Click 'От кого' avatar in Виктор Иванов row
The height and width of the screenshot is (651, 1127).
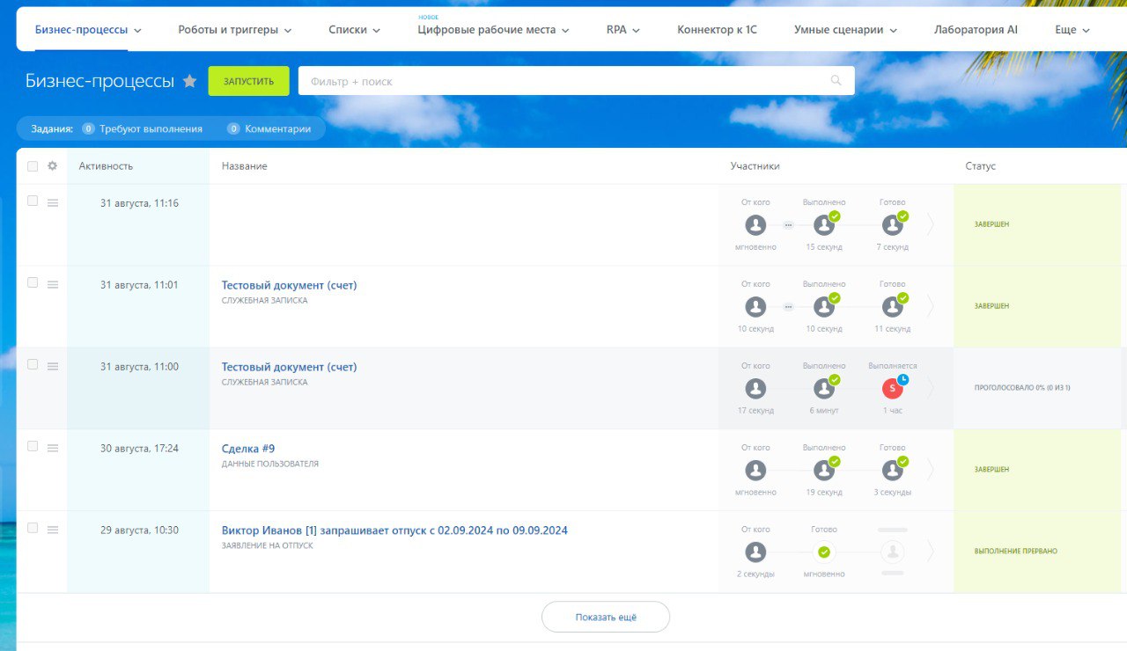coord(755,552)
